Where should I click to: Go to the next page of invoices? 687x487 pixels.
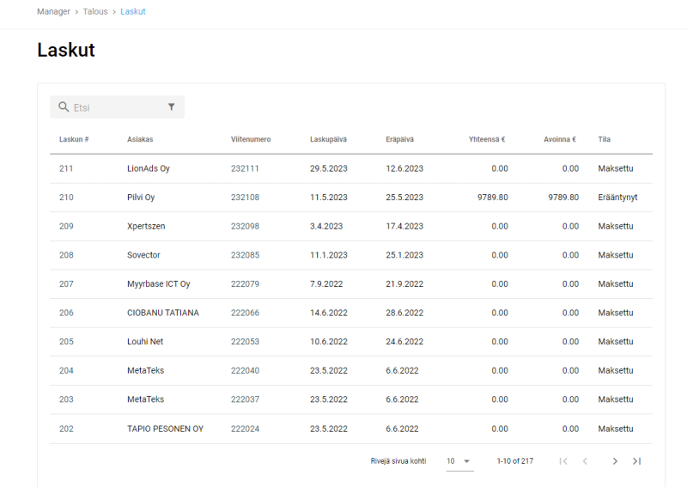615,461
